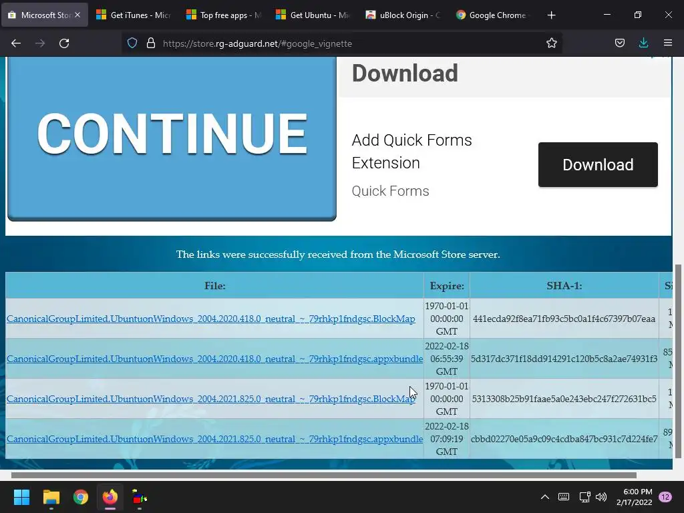Switch to the Get iTunes tab

134,15
